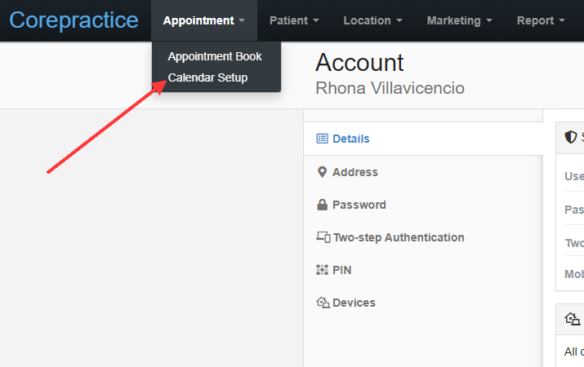Click the Two-step Authentication devices icon
This screenshot has width=584, height=367.
click(x=323, y=237)
